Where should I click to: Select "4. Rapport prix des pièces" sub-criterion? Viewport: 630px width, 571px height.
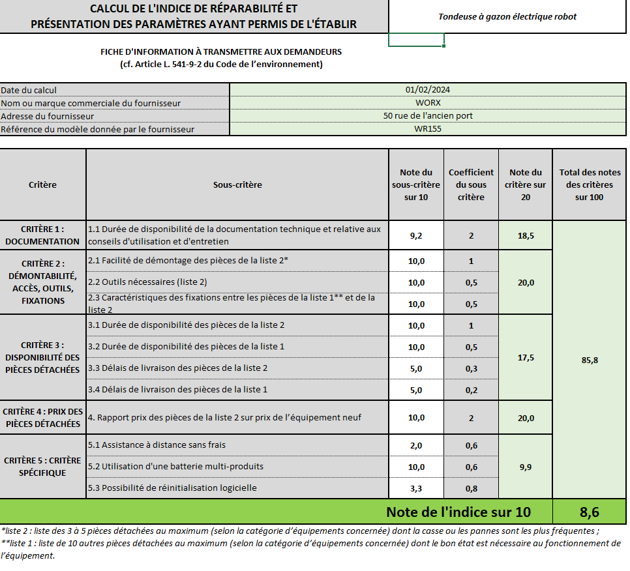click(x=237, y=418)
